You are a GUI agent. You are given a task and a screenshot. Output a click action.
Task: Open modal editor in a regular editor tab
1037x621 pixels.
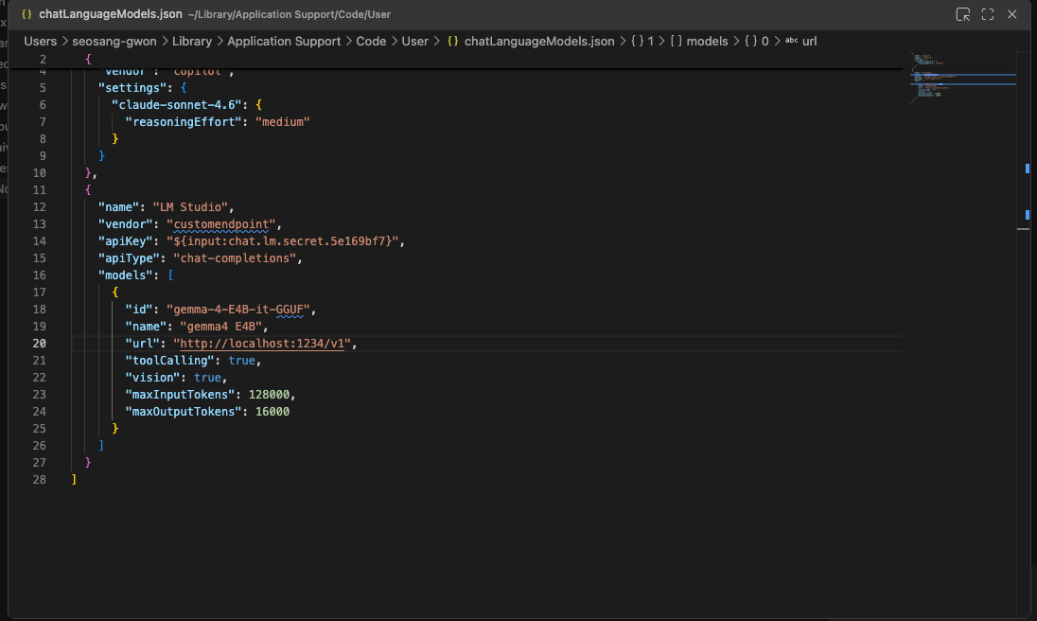pos(963,14)
